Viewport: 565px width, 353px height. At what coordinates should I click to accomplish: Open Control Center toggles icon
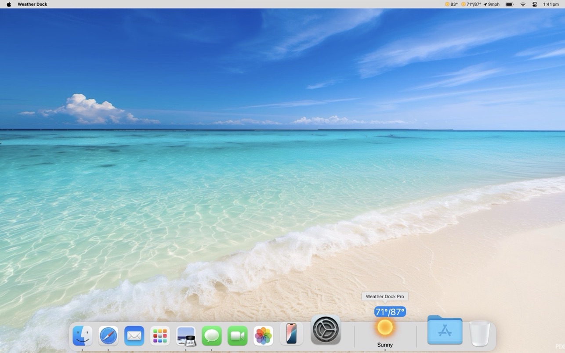[535, 4]
